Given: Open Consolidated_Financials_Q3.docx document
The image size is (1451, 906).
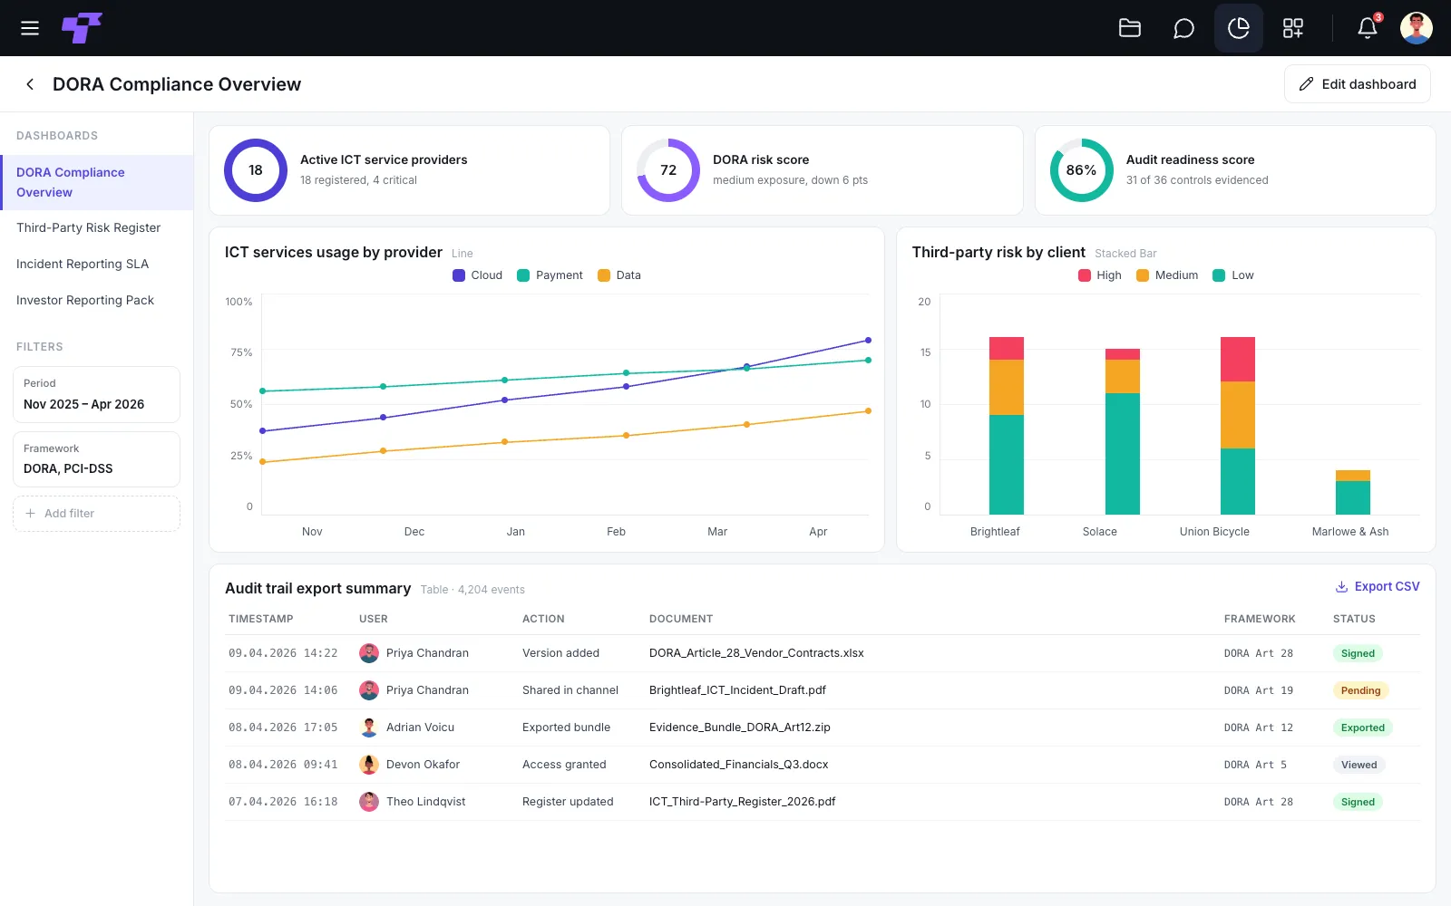Looking at the screenshot, I should [739, 765].
